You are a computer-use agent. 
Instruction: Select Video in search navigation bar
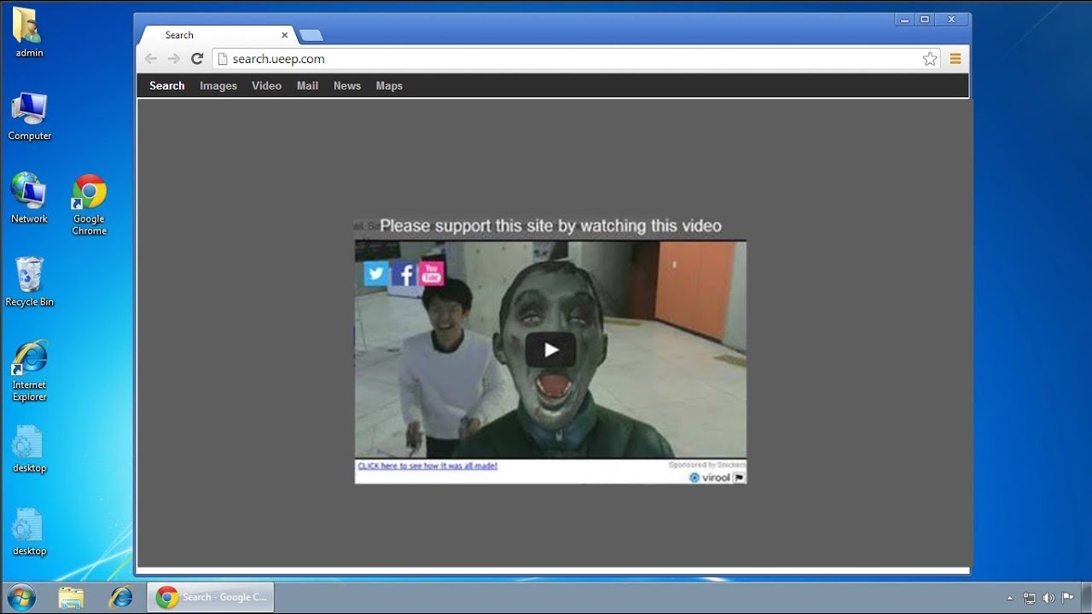pos(266,86)
